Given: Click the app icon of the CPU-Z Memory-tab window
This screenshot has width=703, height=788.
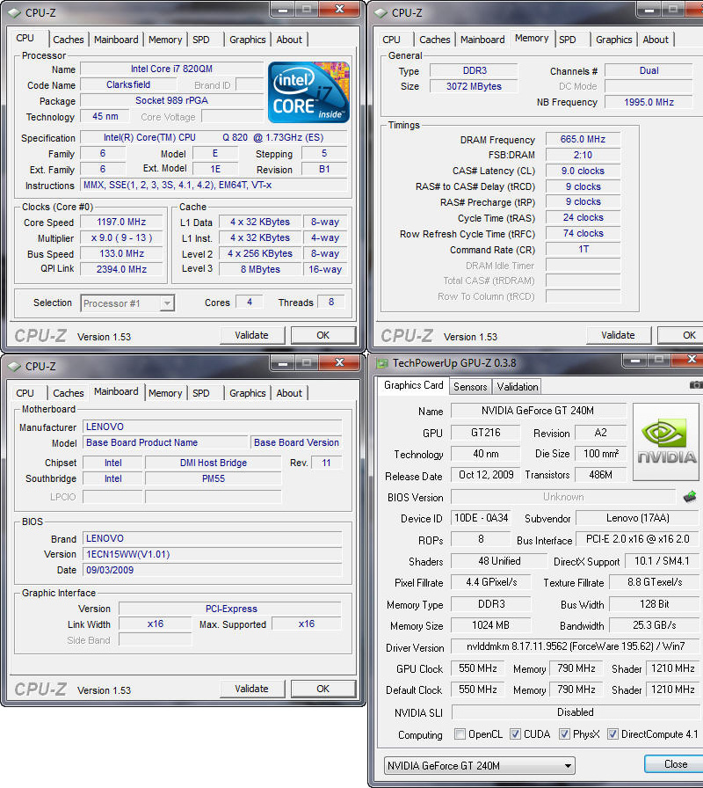Looking at the screenshot, I should (x=381, y=12).
